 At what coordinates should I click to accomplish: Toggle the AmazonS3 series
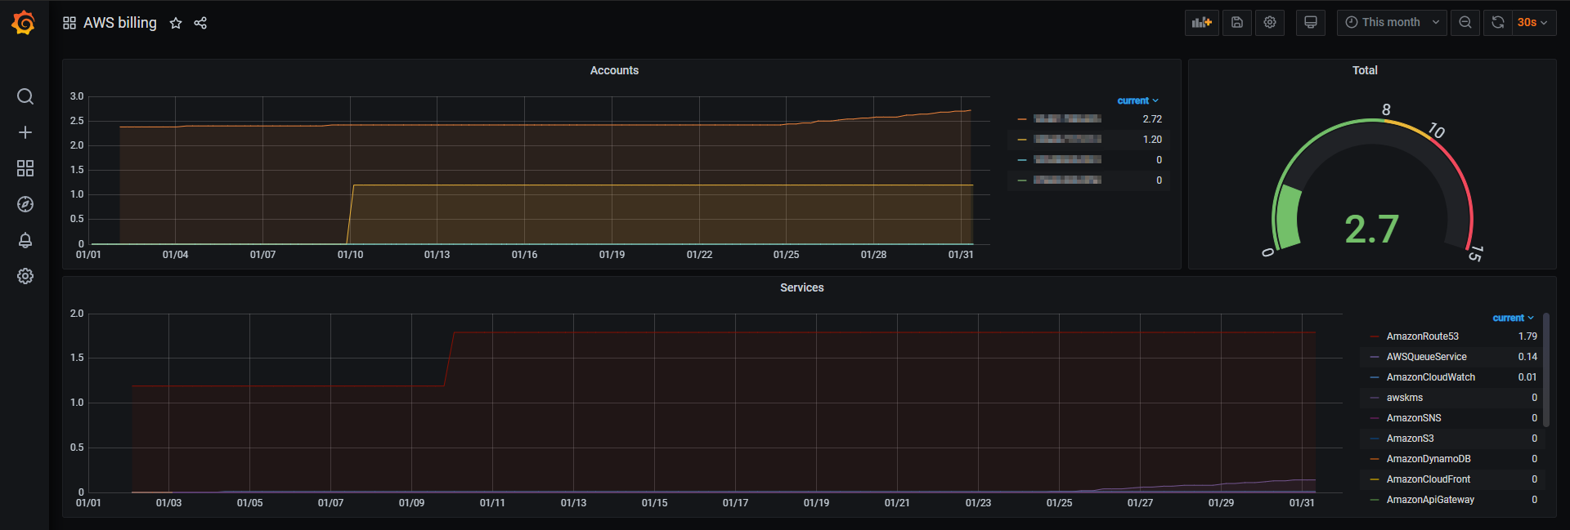coord(1410,439)
